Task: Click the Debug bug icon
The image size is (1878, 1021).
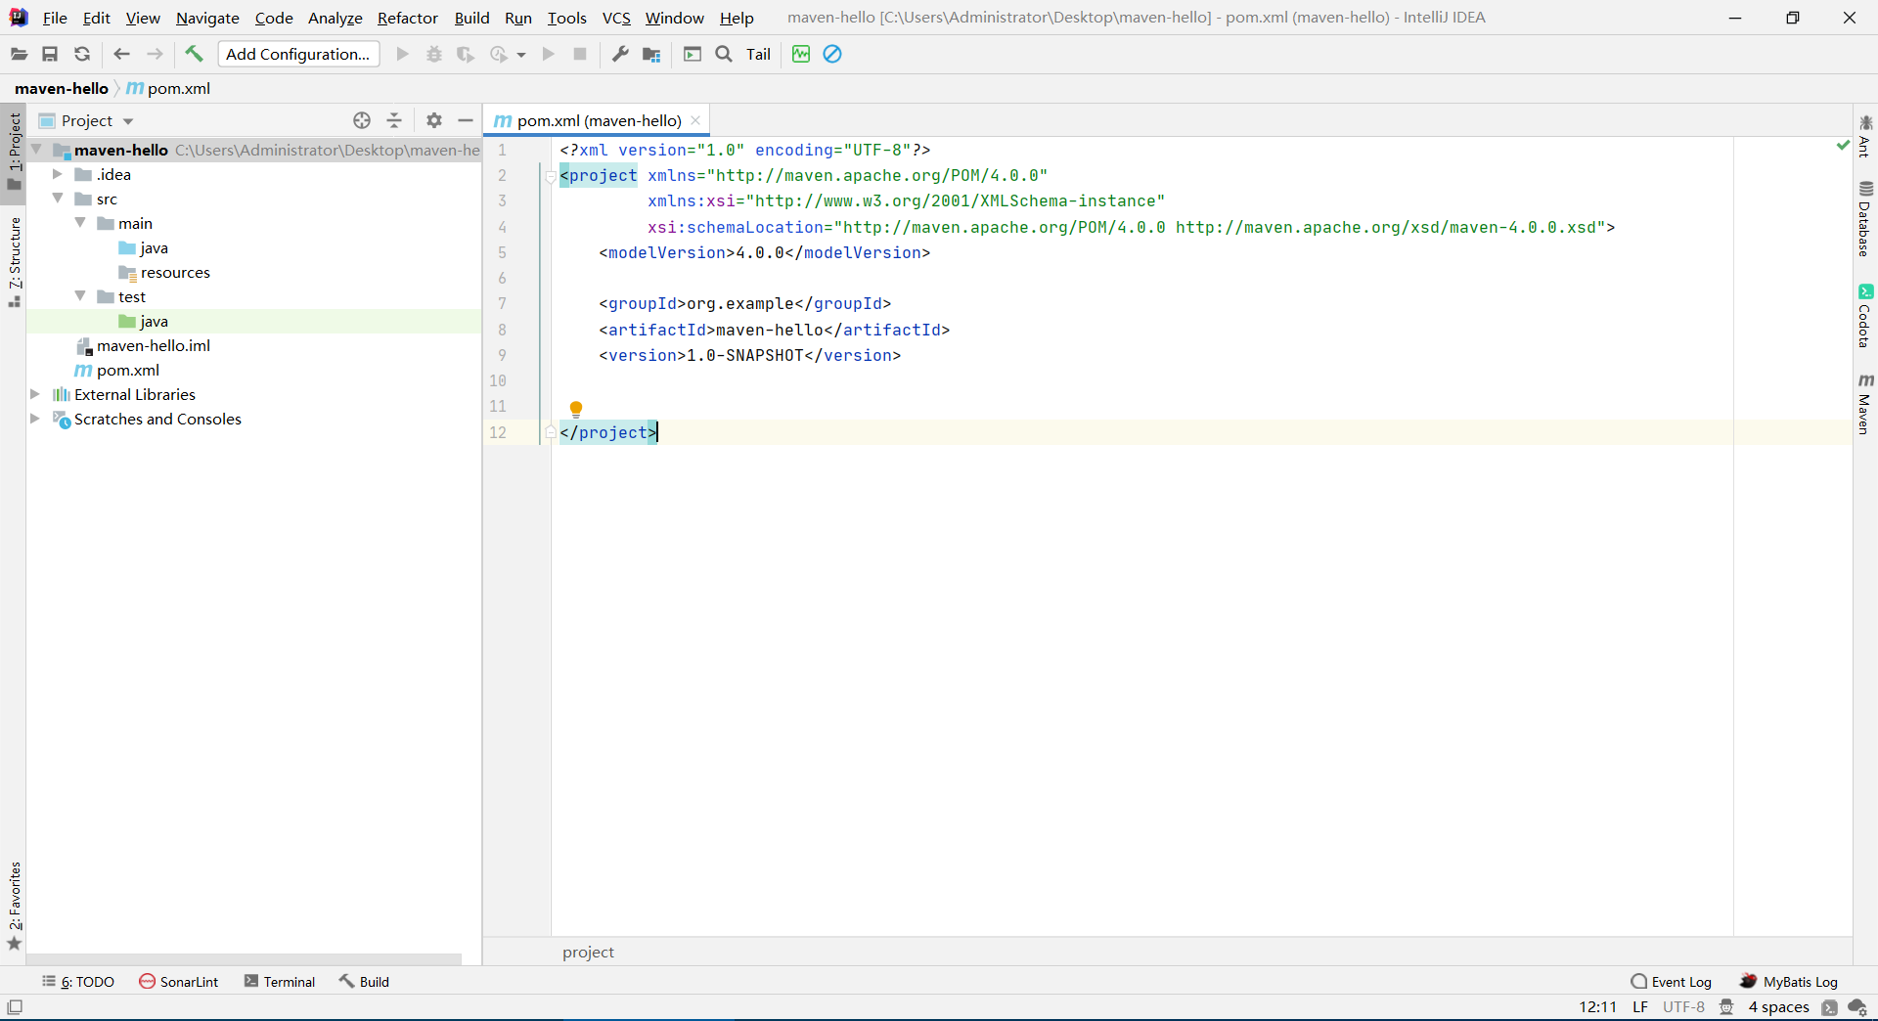Action: pos(434,55)
